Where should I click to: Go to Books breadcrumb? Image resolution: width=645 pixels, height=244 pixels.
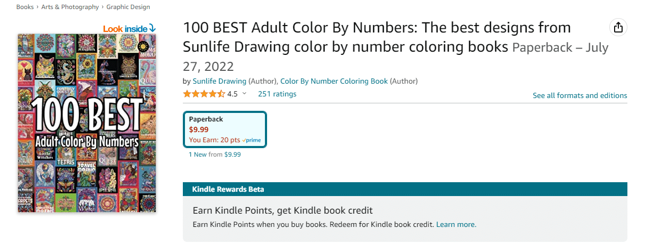pyautogui.click(x=25, y=7)
